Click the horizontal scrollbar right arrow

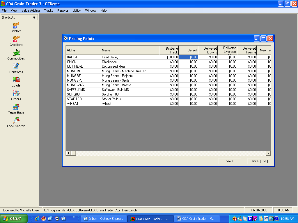tap(268, 153)
